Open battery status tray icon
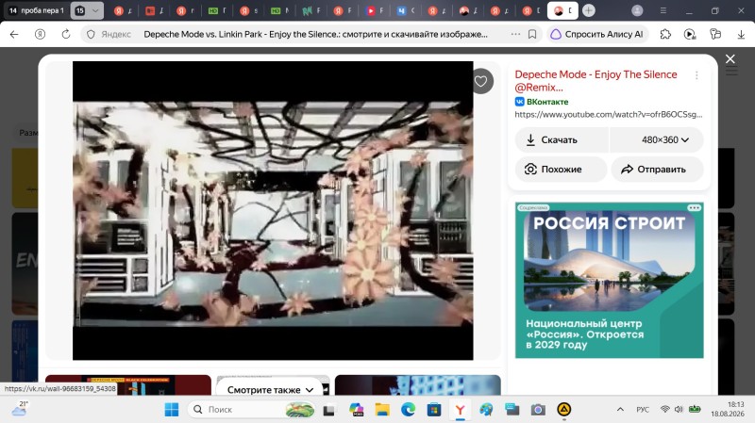The width and height of the screenshot is (755, 423). (695, 410)
